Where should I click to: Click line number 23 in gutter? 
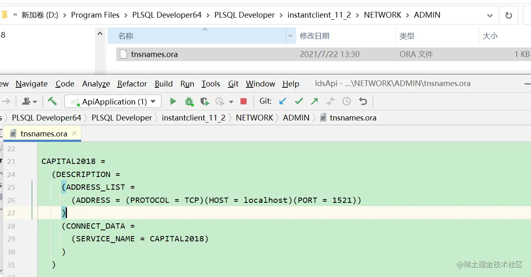(x=11, y=161)
